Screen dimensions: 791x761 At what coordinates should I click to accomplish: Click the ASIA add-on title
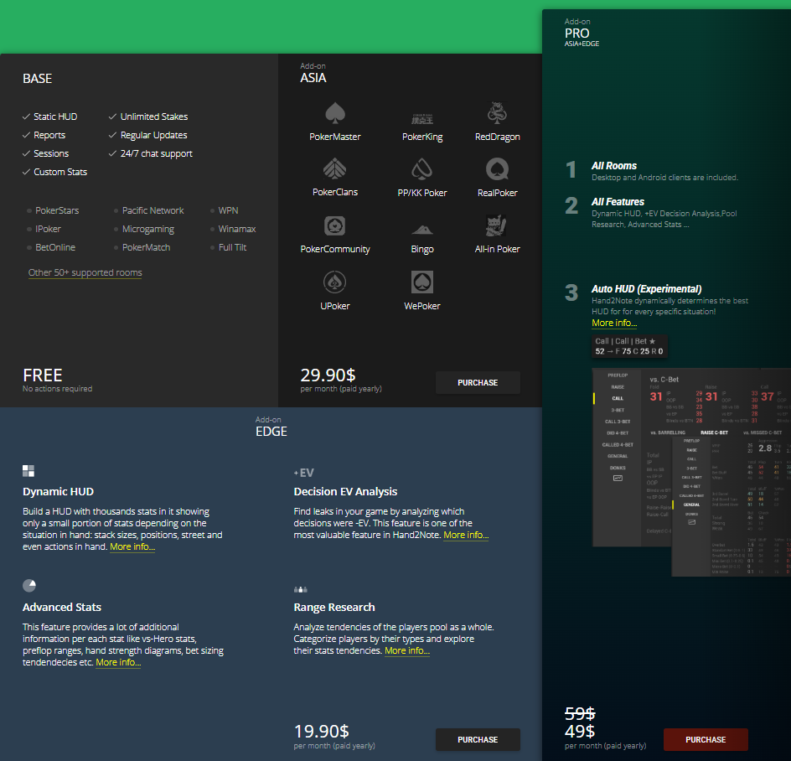pyautogui.click(x=313, y=78)
